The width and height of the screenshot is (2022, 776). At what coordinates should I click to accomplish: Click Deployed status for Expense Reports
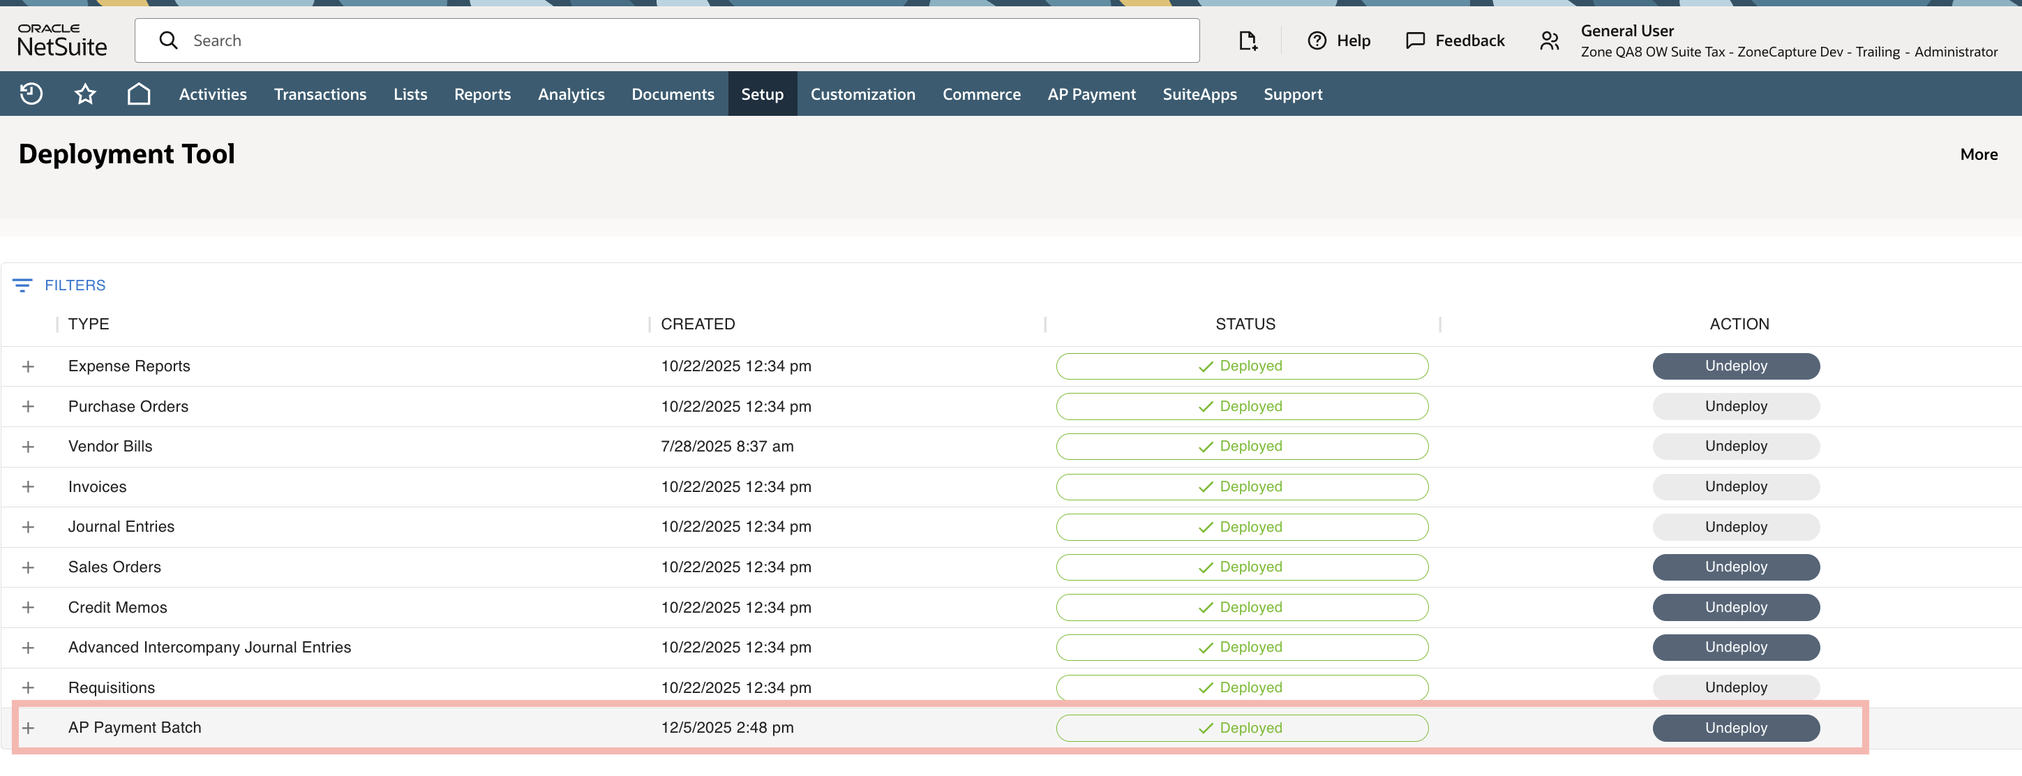click(x=1242, y=366)
